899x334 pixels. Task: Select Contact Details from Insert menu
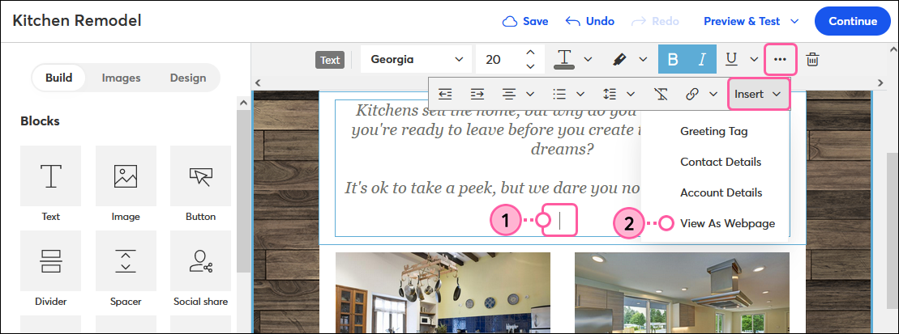(x=721, y=162)
